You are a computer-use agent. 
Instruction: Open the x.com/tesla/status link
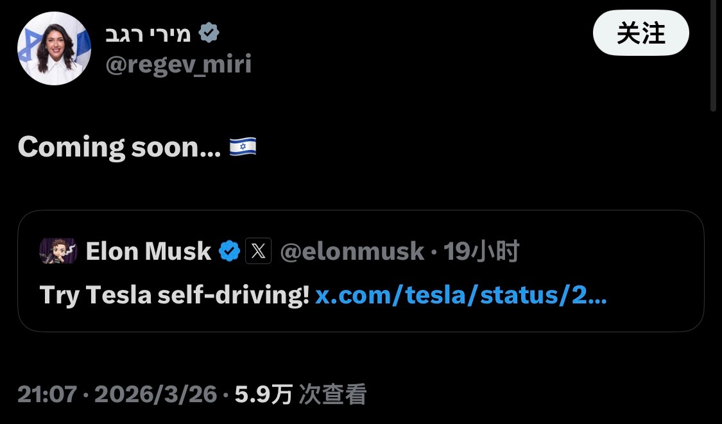coord(461,296)
